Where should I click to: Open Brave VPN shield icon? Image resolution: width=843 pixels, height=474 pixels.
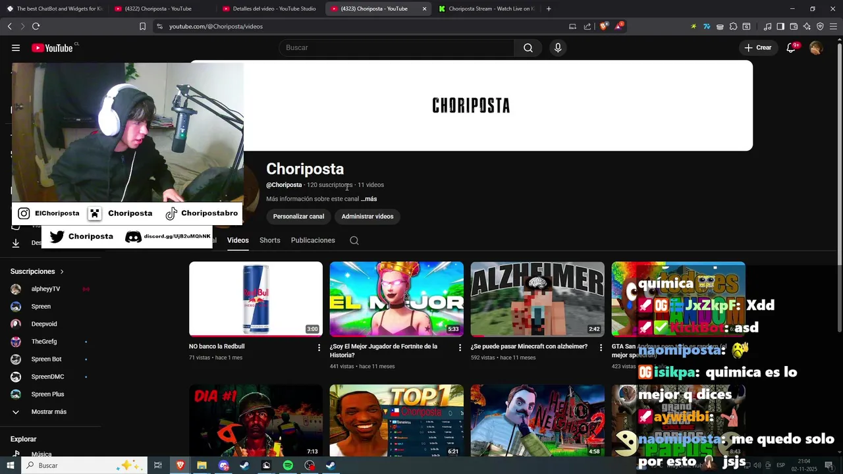(x=820, y=26)
